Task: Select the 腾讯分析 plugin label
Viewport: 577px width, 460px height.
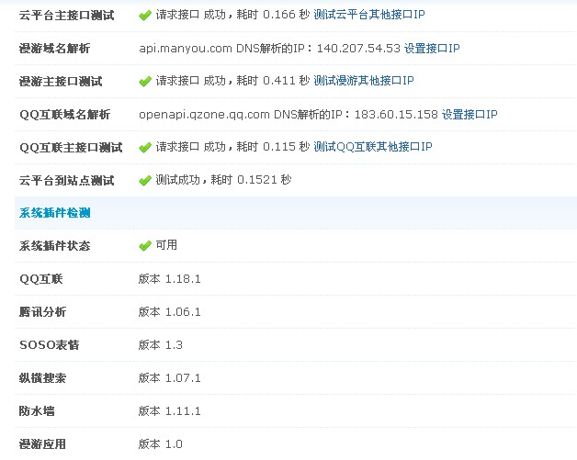Action: coord(42,312)
